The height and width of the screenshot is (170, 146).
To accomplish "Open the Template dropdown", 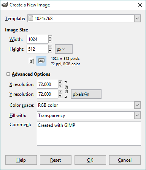I will coord(84,19).
